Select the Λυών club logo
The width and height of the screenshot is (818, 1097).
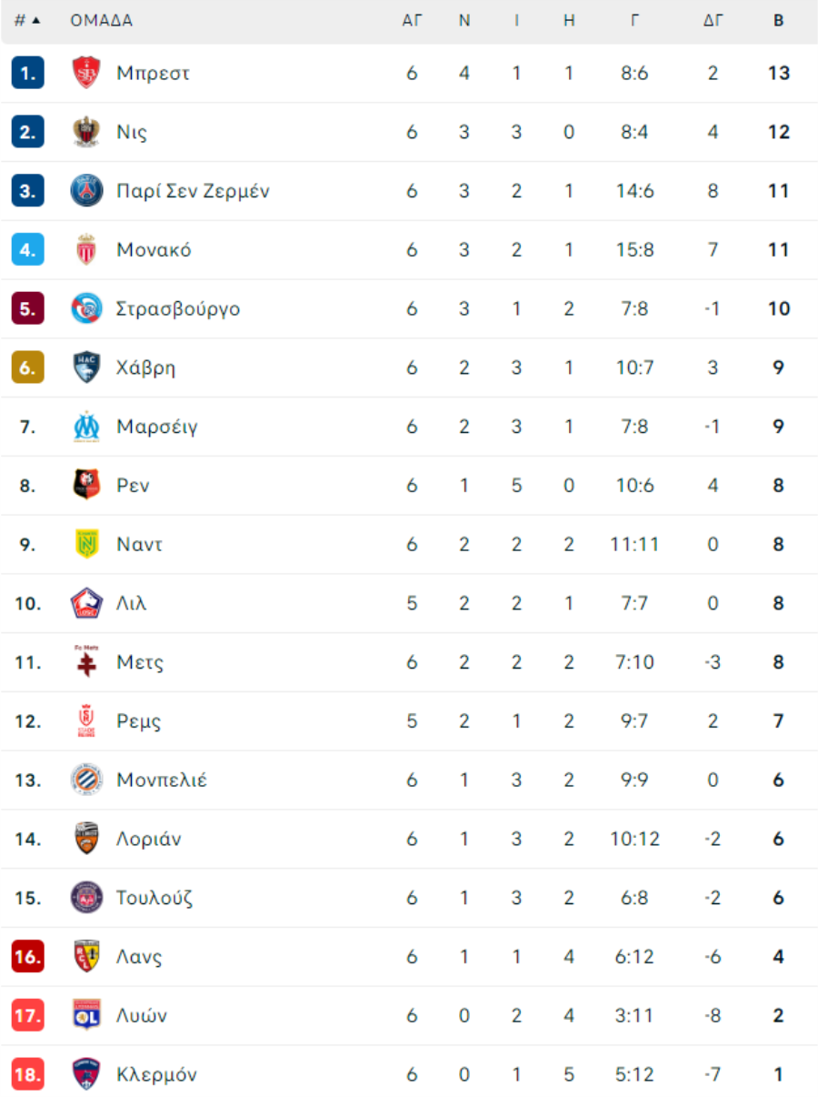click(86, 1015)
